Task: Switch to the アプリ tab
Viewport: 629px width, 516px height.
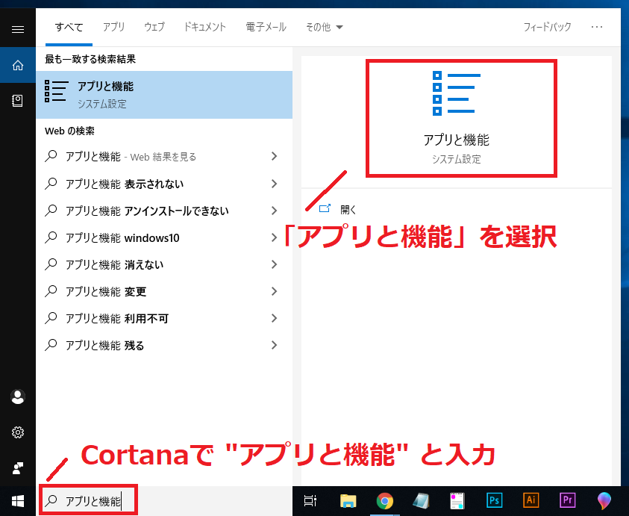Action: coord(113,27)
